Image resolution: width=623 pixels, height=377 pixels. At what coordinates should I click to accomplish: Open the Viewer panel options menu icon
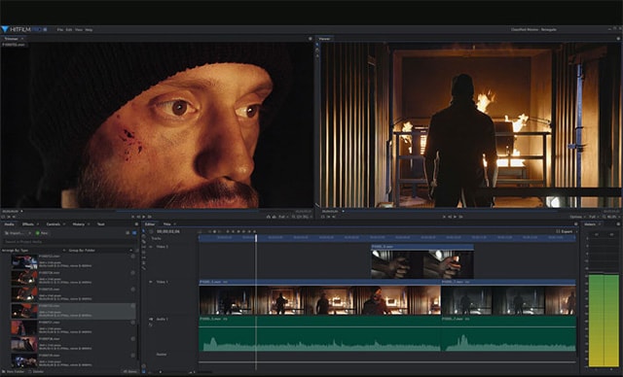click(618, 39)
